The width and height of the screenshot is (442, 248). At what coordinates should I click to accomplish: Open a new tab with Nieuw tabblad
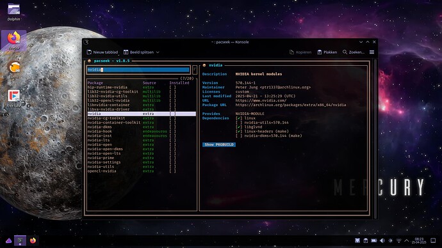[102, 52]
